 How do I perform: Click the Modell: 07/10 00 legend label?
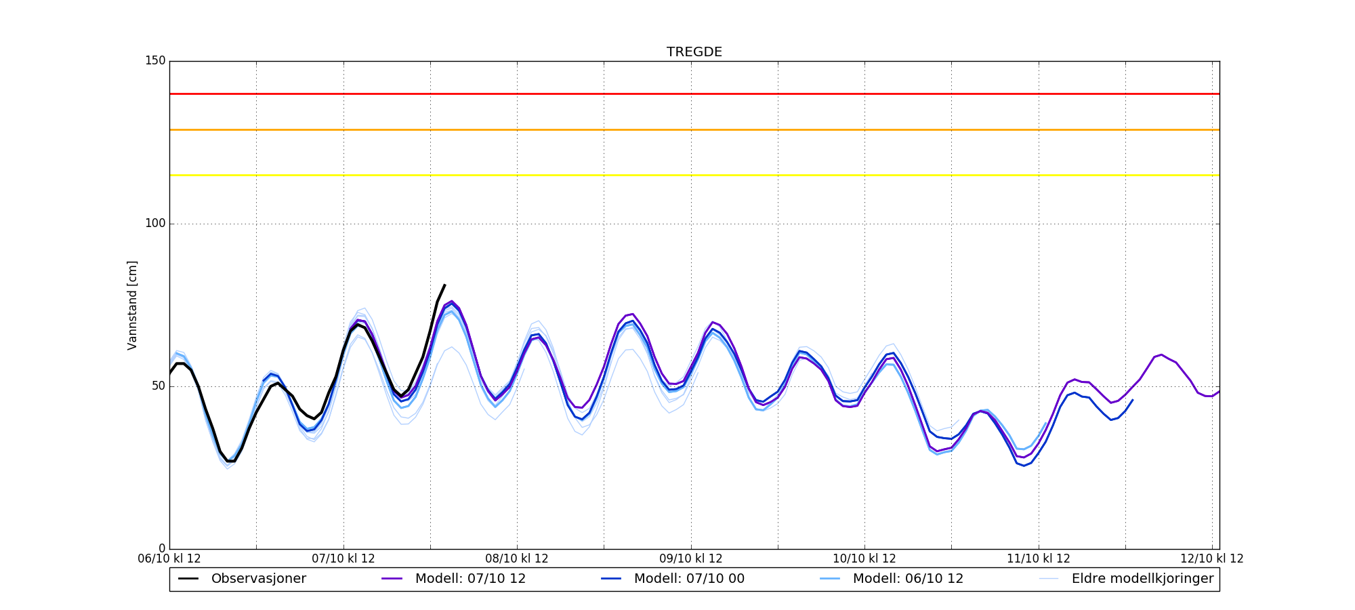(x=689, y=579)
